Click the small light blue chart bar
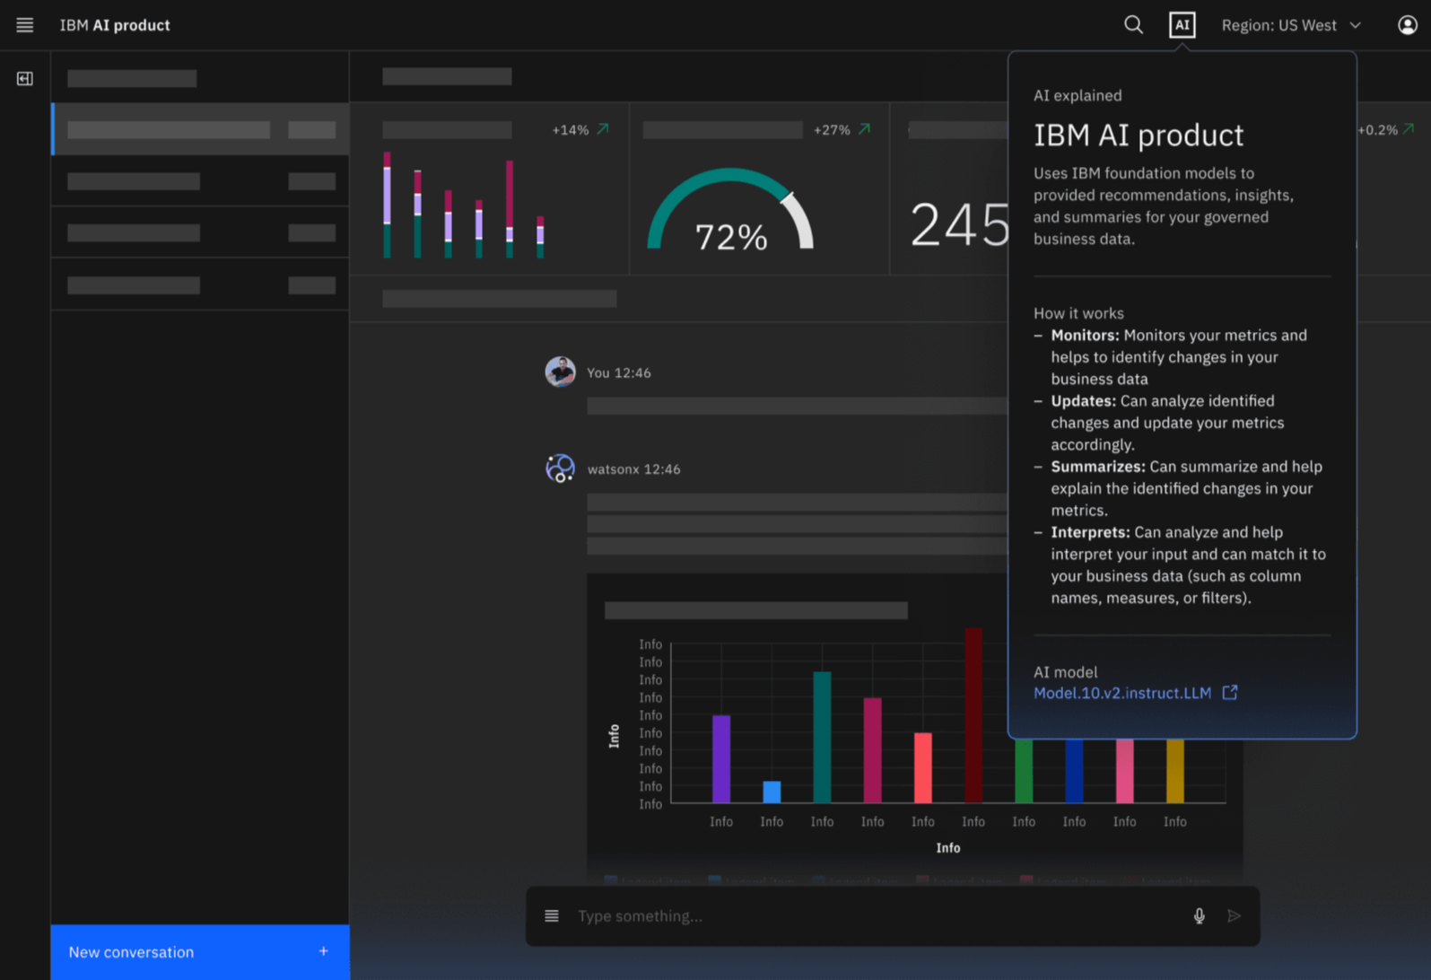This screenshot has height=980, width=1431. [772, 792]
